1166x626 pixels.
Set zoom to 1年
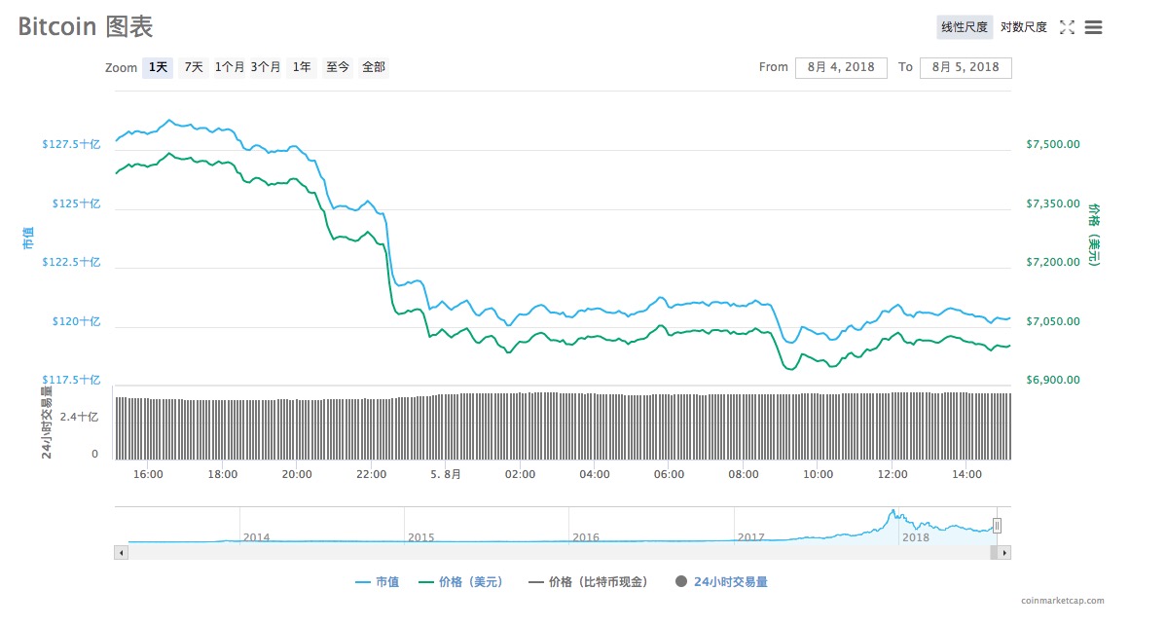(x=301, y=67)
